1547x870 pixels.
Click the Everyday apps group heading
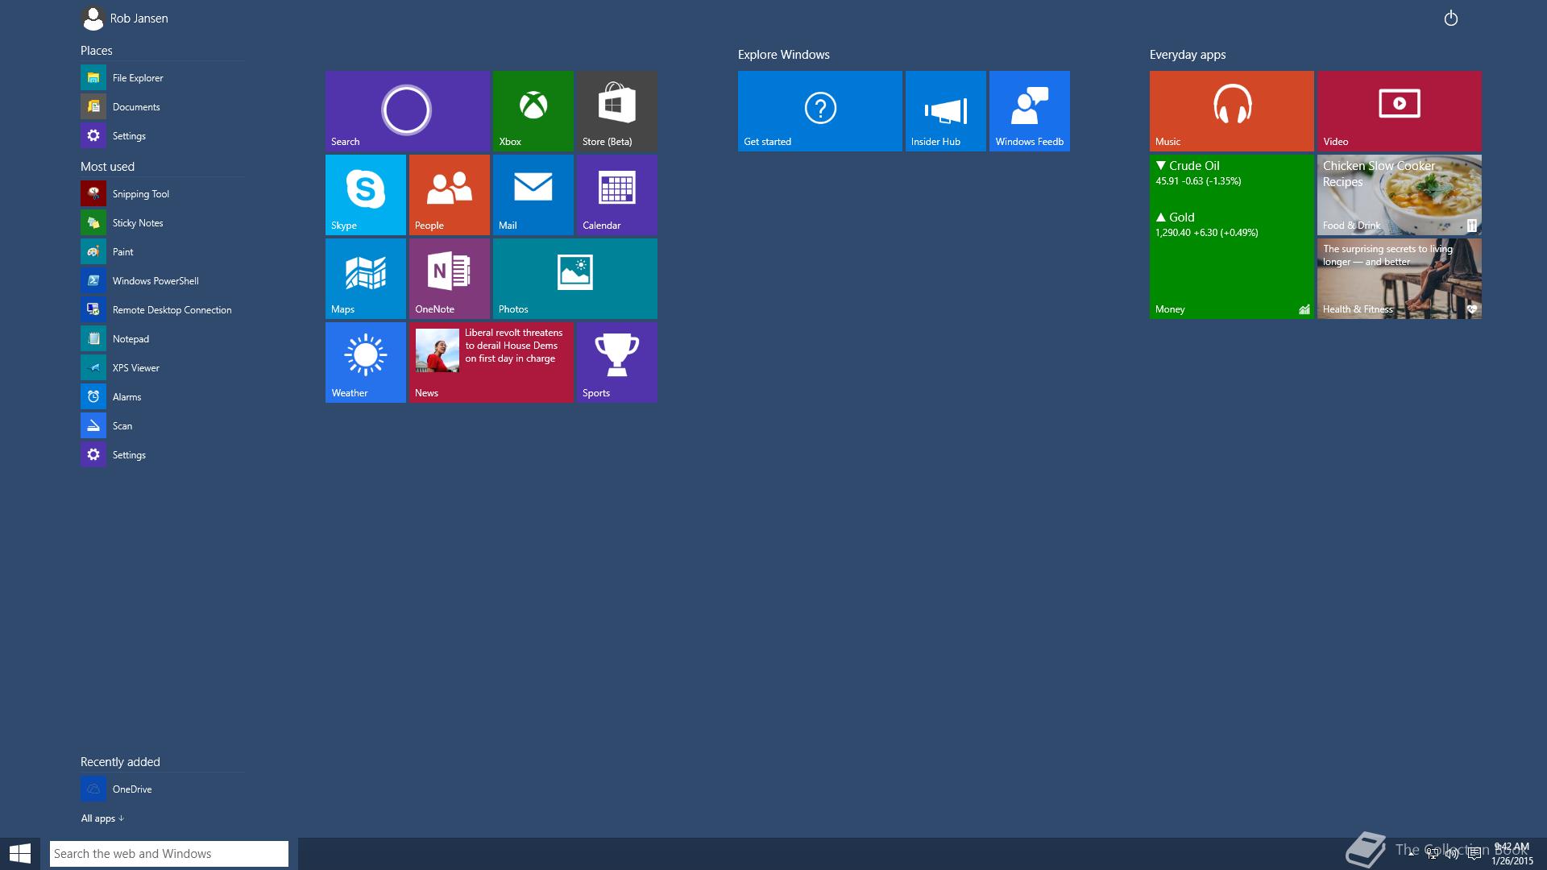point(1188,54)
